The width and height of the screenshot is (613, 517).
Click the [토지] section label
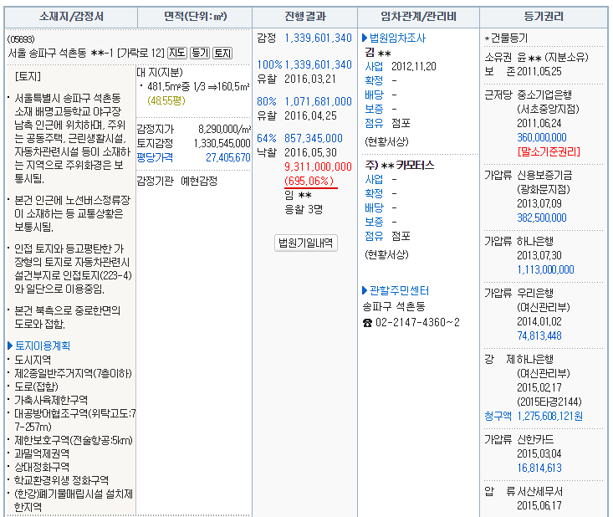[x=28, y=76]
